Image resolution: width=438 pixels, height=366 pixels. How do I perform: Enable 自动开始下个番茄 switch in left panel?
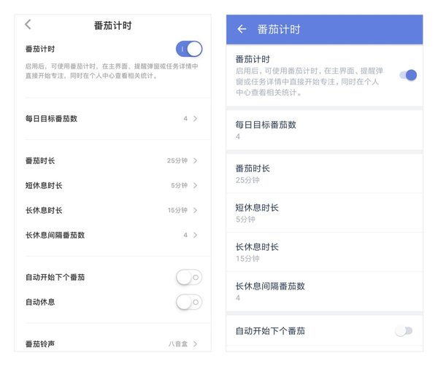189,277
